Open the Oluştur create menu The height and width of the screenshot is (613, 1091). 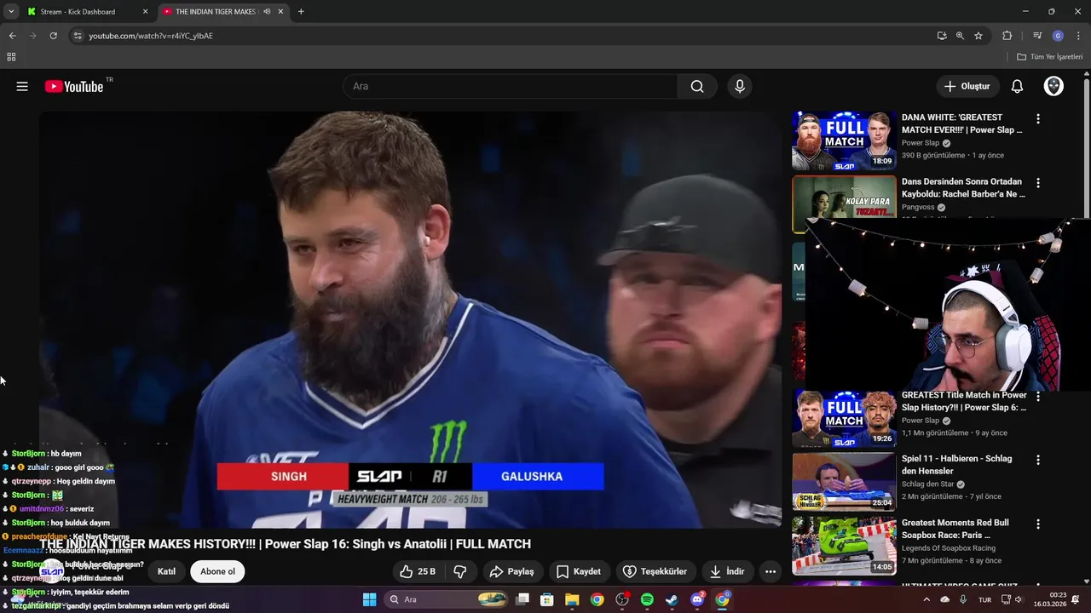(967, 86)
